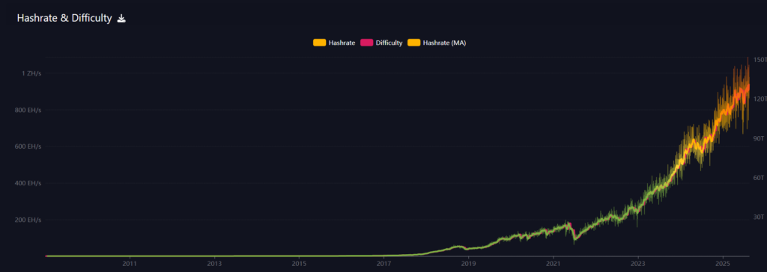Toggle the Difficulty series in the legend

point(381,43)
